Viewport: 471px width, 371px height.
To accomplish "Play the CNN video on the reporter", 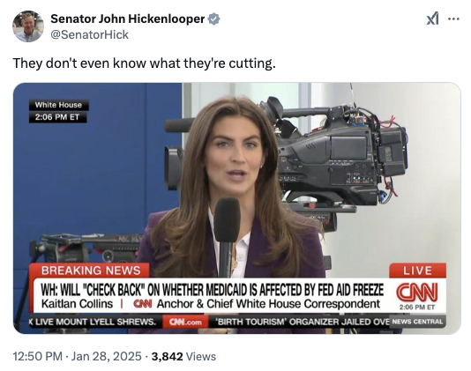I will [237, 208].
